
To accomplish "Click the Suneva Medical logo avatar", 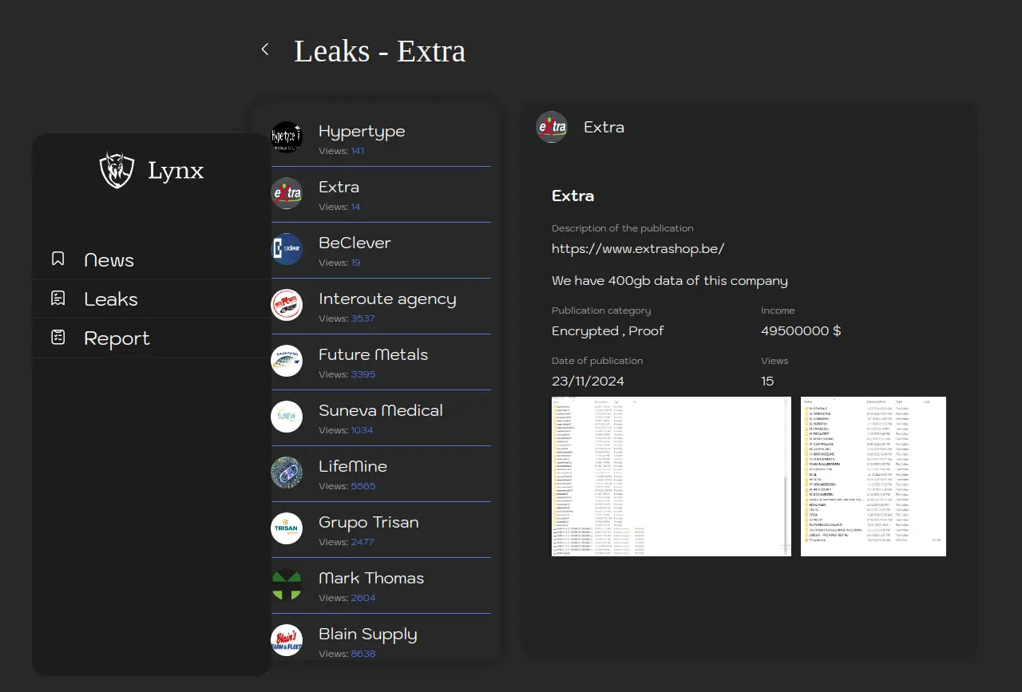I will [287, 417].
